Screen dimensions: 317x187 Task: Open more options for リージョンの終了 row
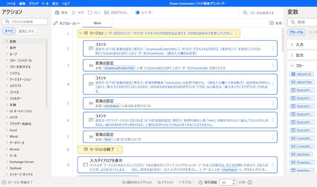point(118,150)
